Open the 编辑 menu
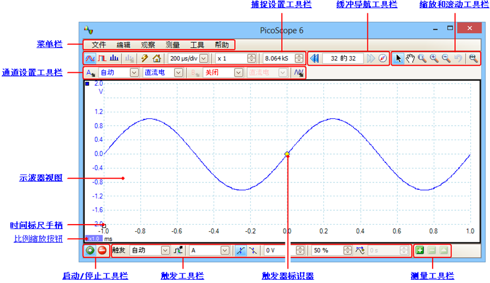Viewport: 490px width, 283px height. tap(124, 45)
